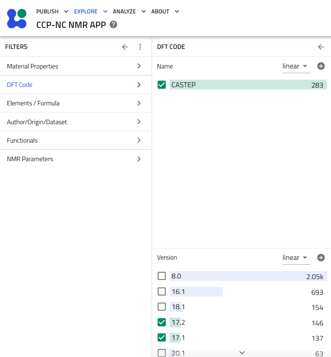Uncheck the version 17.2 checkbox
The width and height of the screenshot is (331, 357).
click(162, 322)
